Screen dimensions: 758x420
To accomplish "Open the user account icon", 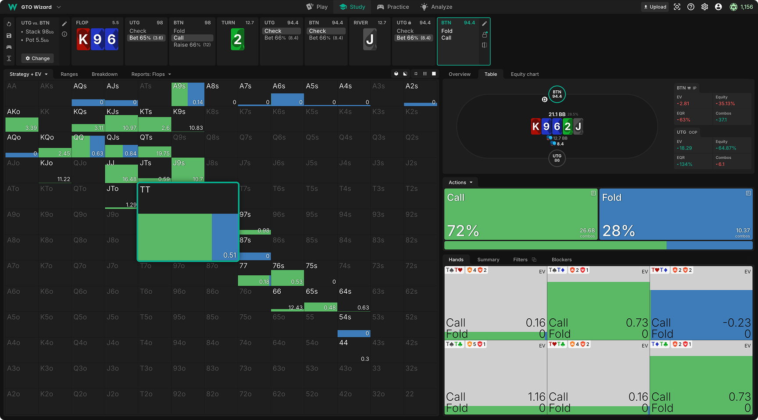I will pyautogui.click(x=719, y=7).
